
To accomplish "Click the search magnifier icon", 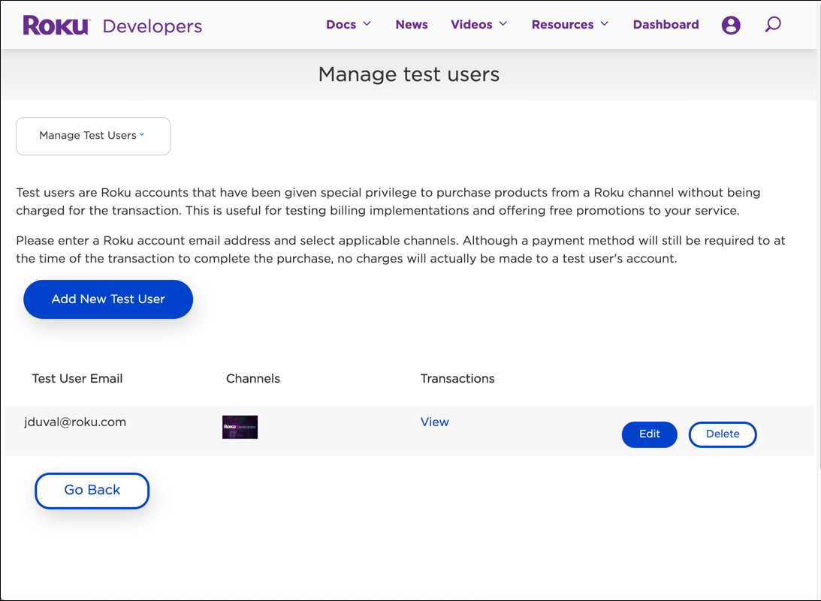I will [773, 25].
